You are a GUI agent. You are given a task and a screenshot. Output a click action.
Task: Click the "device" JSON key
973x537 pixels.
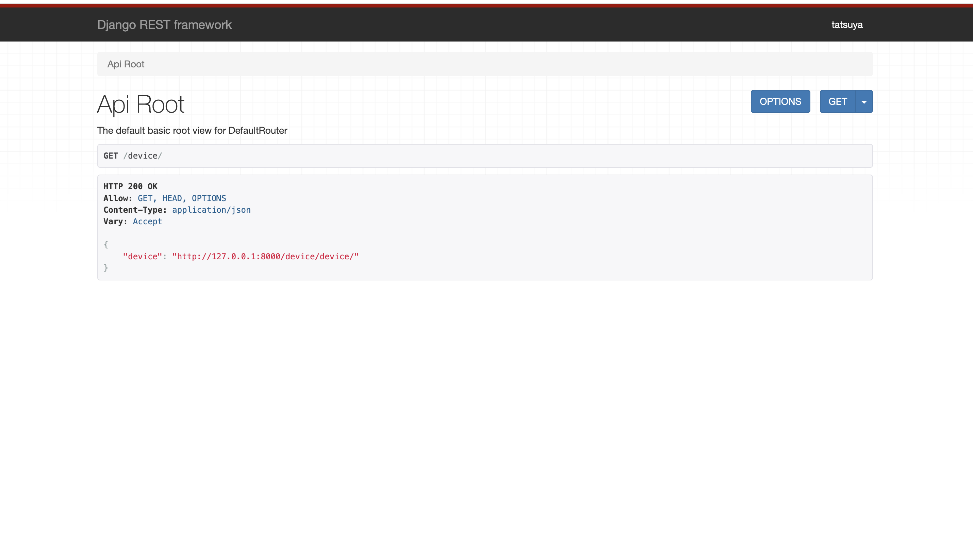[143, 257]
